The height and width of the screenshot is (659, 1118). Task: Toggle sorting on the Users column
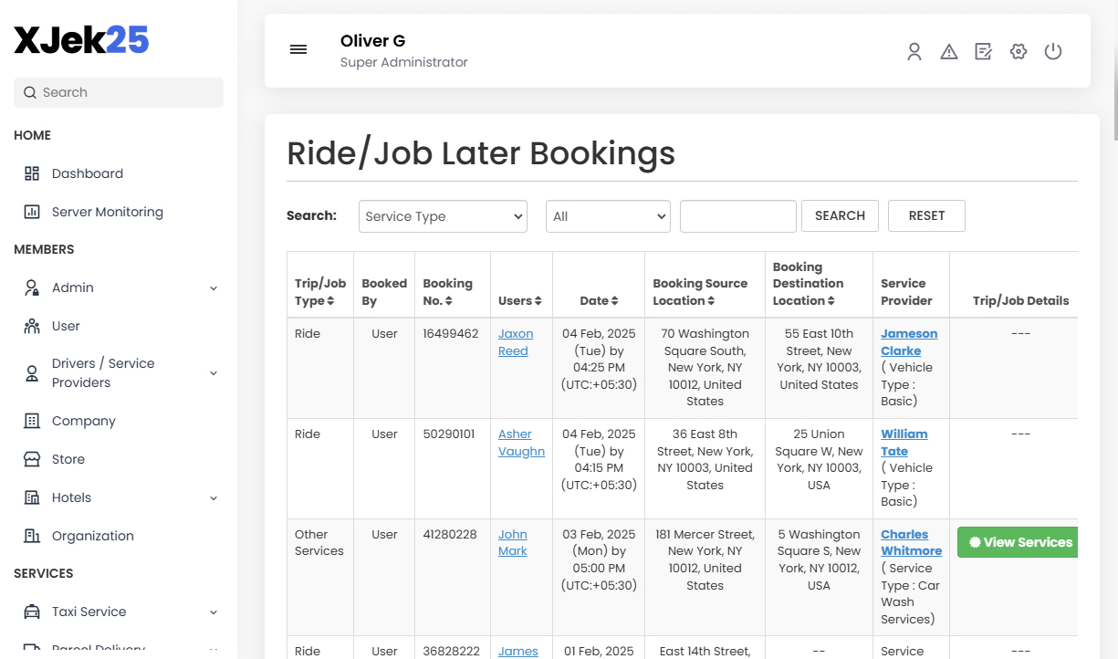point(521,299)
